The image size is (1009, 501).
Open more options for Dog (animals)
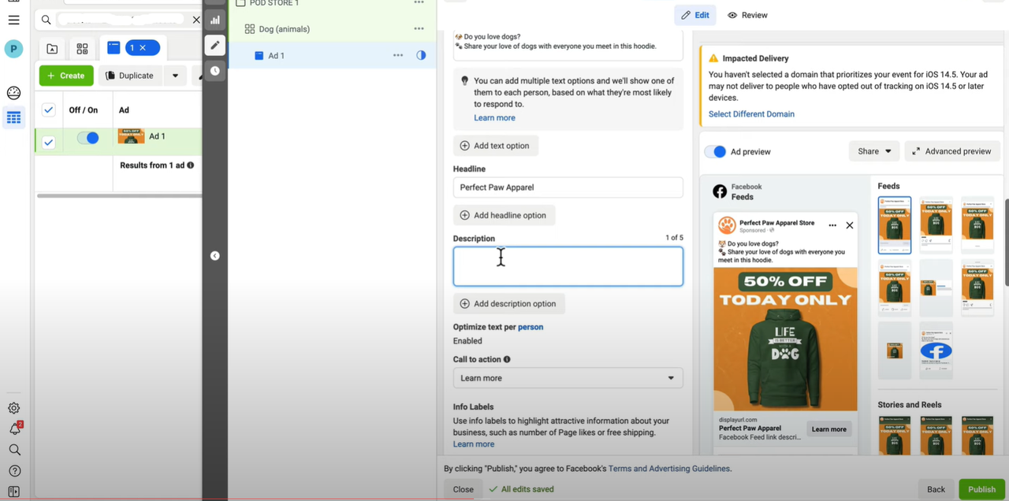(419, 29)
